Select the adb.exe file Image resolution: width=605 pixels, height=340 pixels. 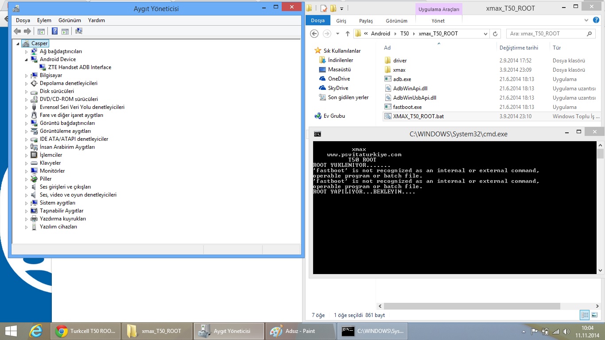coord(402,79)
